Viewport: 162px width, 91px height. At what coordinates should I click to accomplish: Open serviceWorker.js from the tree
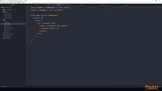coord(10,28)
